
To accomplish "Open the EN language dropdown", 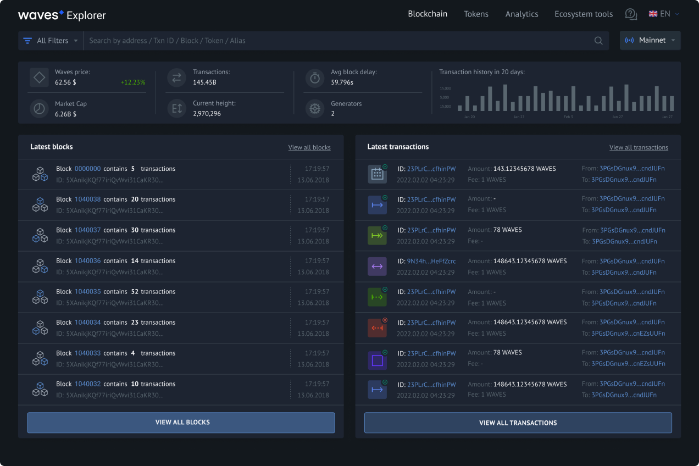I will (664, 14).
